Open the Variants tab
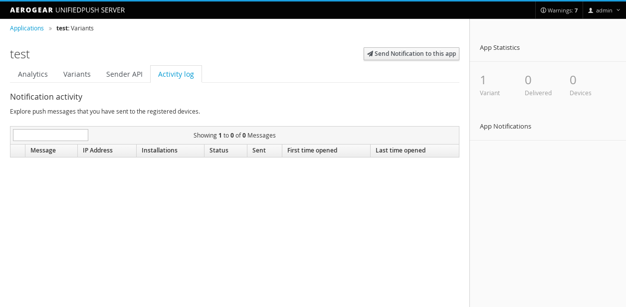Viewport: 626px width, 307px height. coord(77,74)
